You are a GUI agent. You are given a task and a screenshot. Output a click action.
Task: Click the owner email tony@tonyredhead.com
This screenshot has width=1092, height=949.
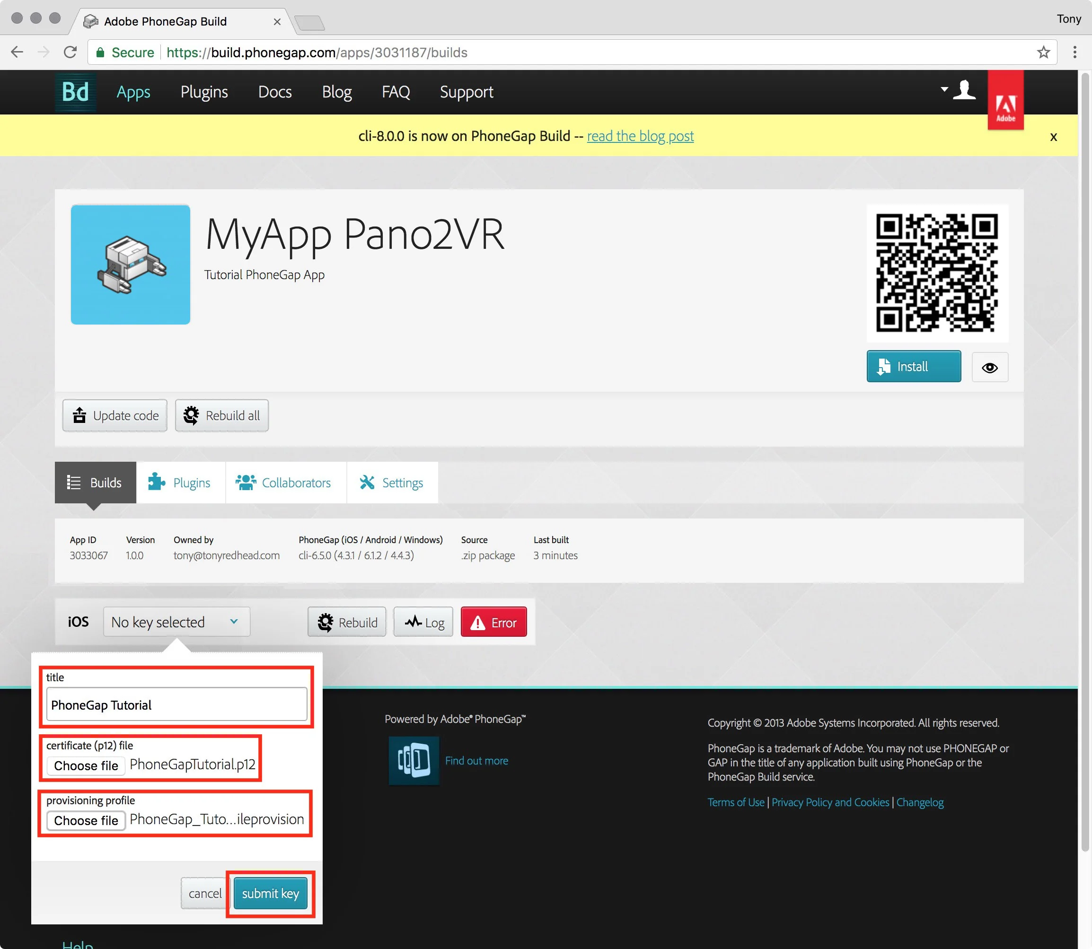pyautogui.click(x=227, y=555)
